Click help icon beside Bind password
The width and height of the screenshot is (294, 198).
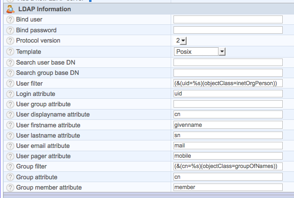click(10, 30)
